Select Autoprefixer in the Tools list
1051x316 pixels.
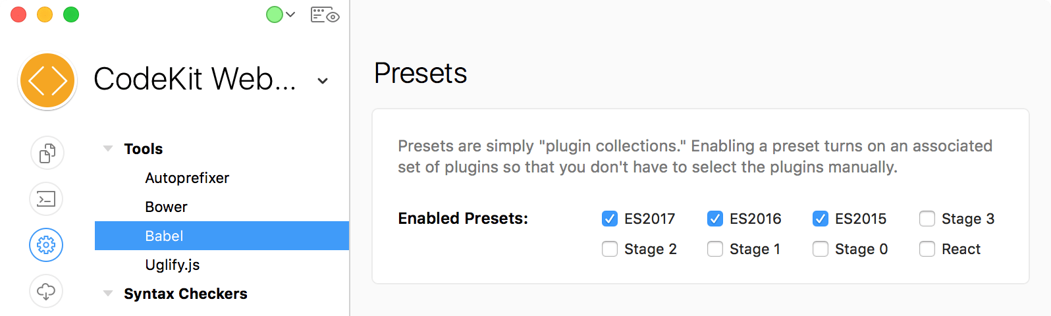187,178
